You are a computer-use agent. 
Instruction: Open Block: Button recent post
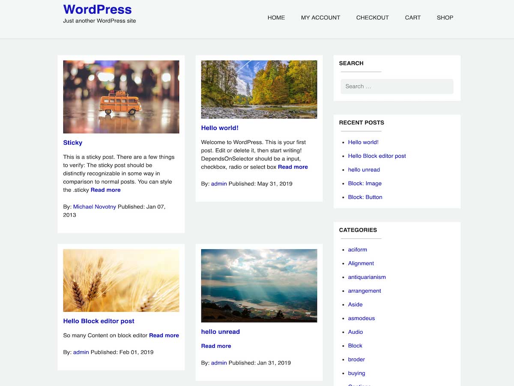point(365,197)
